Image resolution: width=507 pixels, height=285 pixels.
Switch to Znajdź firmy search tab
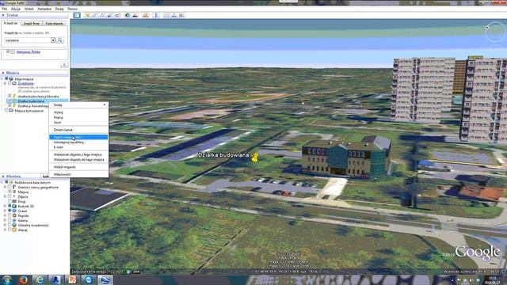[32, 24]
